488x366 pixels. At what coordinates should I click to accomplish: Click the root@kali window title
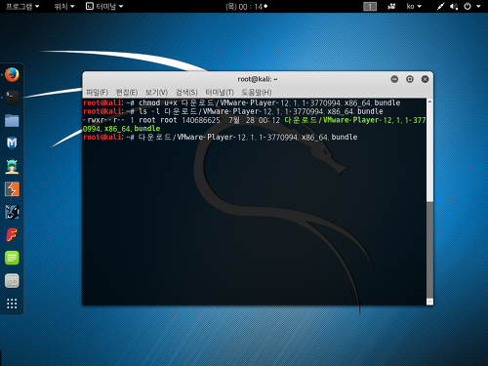coord(258,79)
